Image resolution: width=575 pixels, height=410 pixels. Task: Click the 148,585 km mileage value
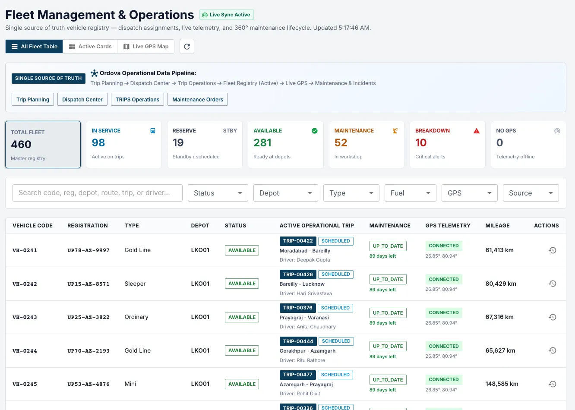pos(502,384)
